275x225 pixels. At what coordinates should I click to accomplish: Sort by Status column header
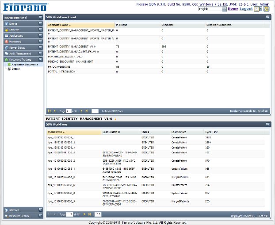pos(155,132)
